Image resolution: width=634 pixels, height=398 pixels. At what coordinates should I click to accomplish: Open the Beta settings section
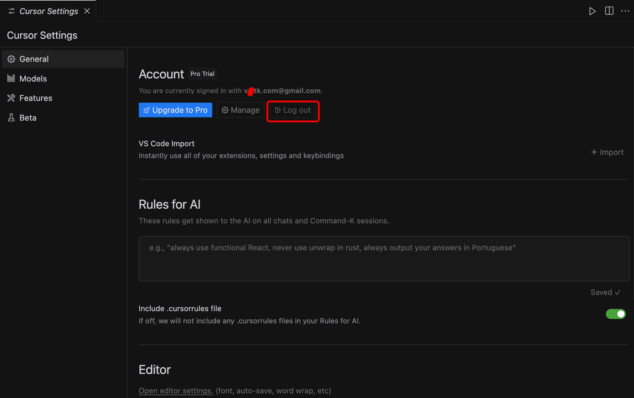pyautogui.click(x=63, y=118)
